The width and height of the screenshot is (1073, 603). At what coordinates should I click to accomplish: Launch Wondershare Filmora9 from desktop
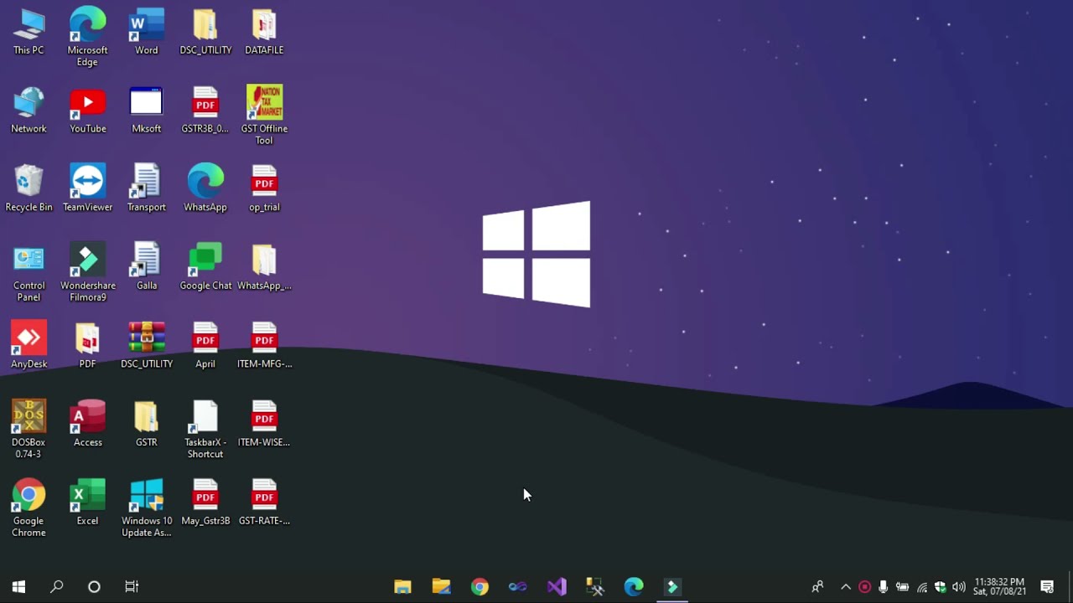(87, 273)
